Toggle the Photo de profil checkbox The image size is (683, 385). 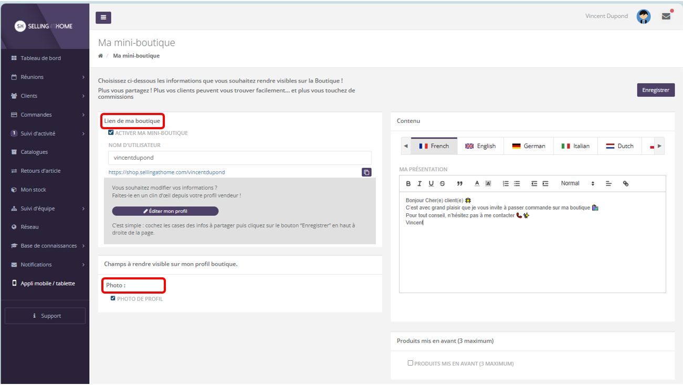pos(113,298)
